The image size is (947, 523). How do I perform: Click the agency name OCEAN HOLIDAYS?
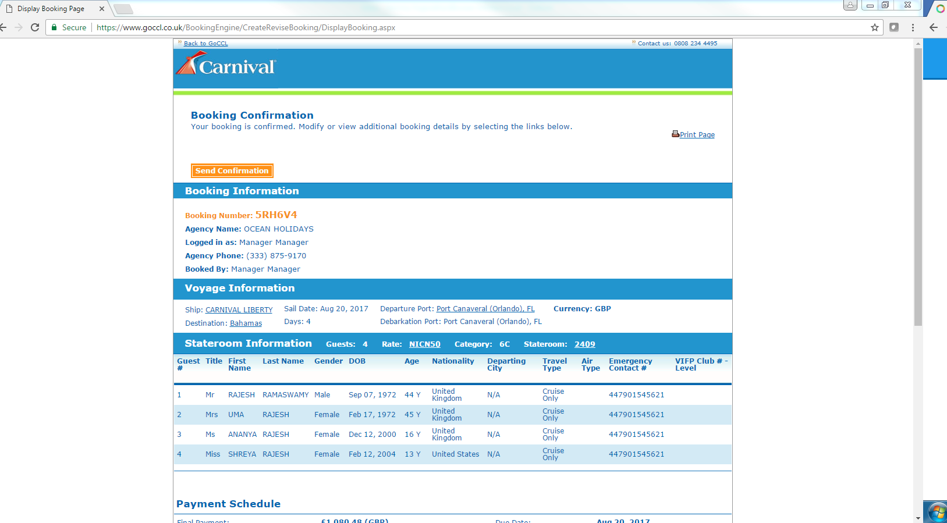(279, 229)
